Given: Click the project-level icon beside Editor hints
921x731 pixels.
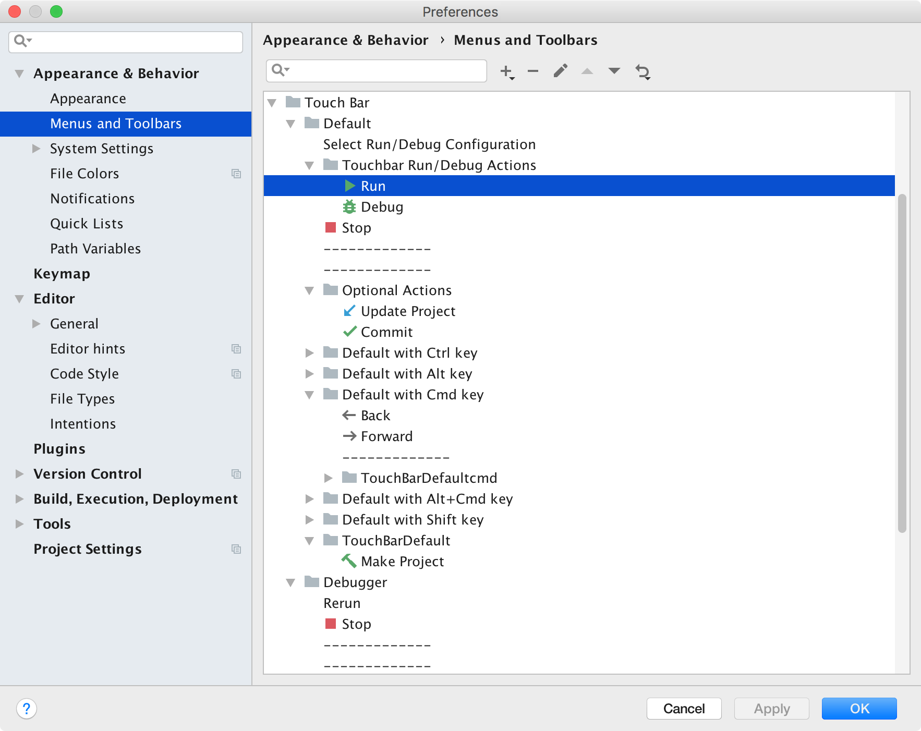Looking at the screenshot, I should pos(236,349).
